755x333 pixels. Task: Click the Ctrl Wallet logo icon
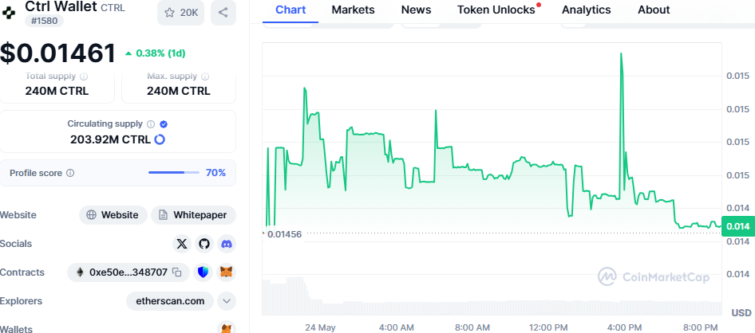[9, 13]
